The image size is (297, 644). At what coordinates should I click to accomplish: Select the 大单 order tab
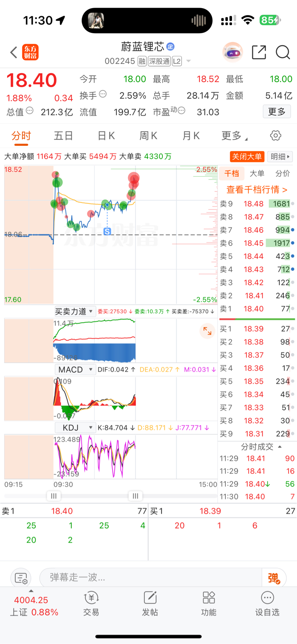(257, 173)
